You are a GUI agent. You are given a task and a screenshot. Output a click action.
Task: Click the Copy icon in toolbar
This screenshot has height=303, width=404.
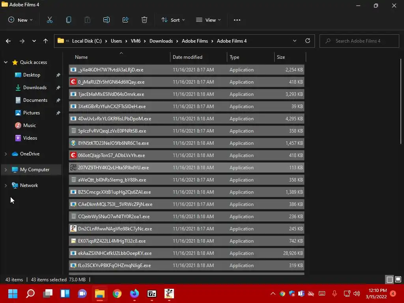click(x=69, y=20)
